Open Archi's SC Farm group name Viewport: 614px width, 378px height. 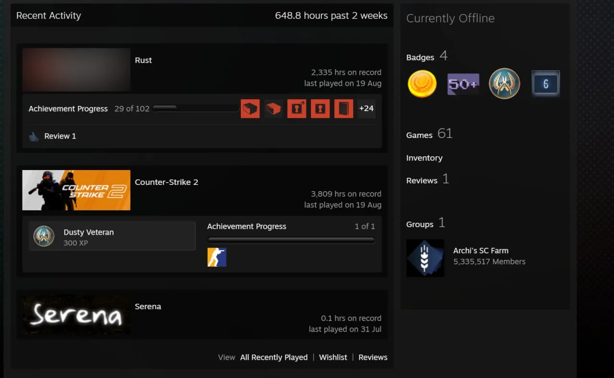tap(481, 251)
